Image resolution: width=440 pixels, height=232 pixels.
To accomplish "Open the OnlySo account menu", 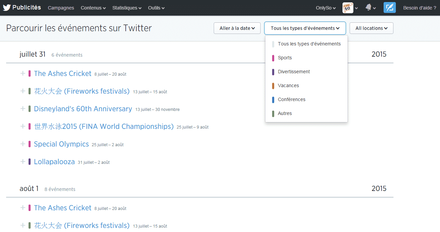I will (x=326, y=8).
